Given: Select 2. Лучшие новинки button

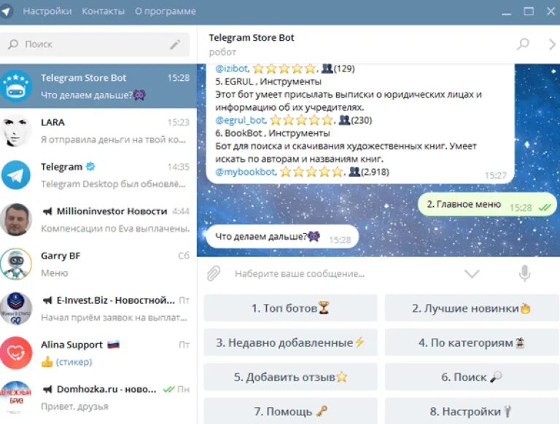Looking at the screenshot, I should click(x=472, y=308).
